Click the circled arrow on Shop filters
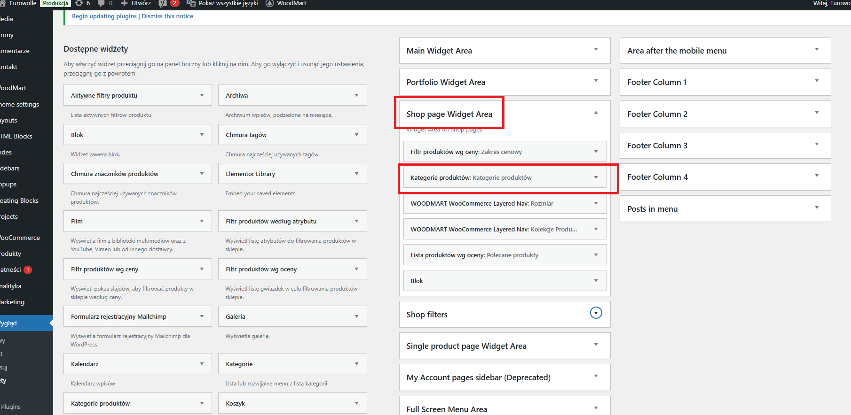 [596, 313]
